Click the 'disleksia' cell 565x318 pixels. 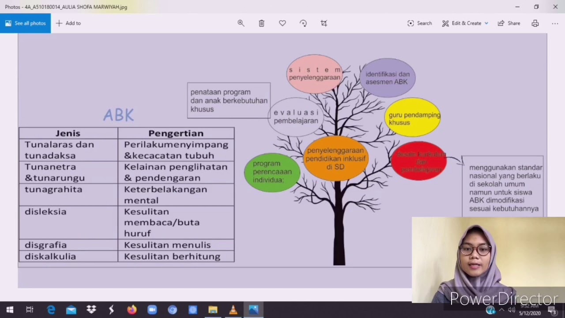[x=68, y=222]
